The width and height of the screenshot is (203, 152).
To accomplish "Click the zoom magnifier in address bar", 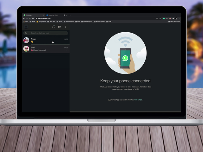I will pos(157,18).
